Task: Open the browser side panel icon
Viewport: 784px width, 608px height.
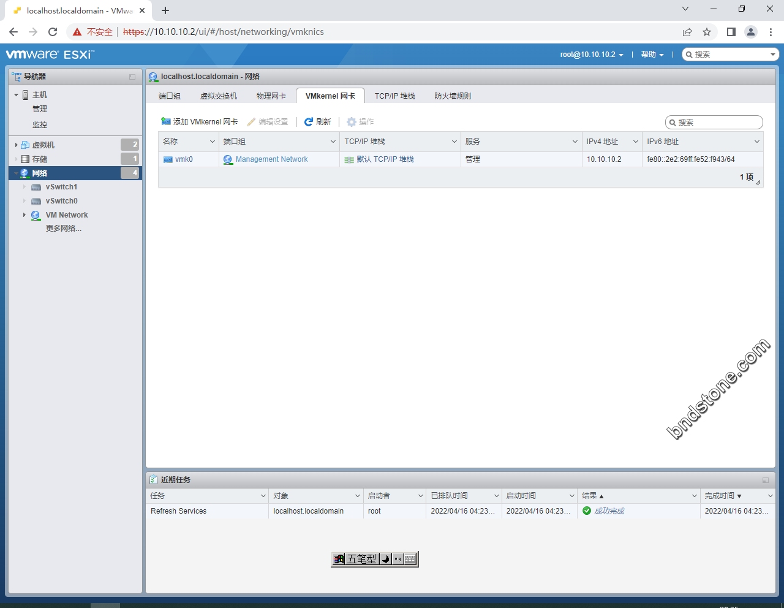Action: coord(731,32)
